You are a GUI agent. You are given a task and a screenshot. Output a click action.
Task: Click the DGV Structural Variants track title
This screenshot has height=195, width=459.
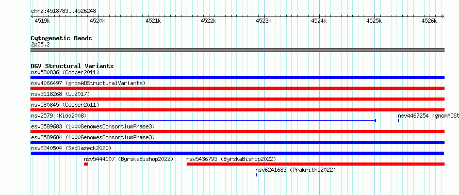[x=72, y=66]
